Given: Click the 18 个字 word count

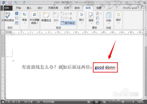Looking at the screenshot, I should [x=28, y=102].
